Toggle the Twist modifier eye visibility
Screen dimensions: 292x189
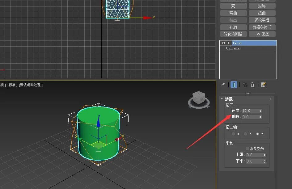223,43
